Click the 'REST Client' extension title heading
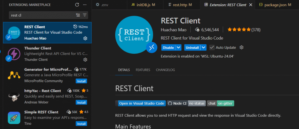Image resolution: width=299 pixels, height=129 pixels. click(x=180, y=21)
